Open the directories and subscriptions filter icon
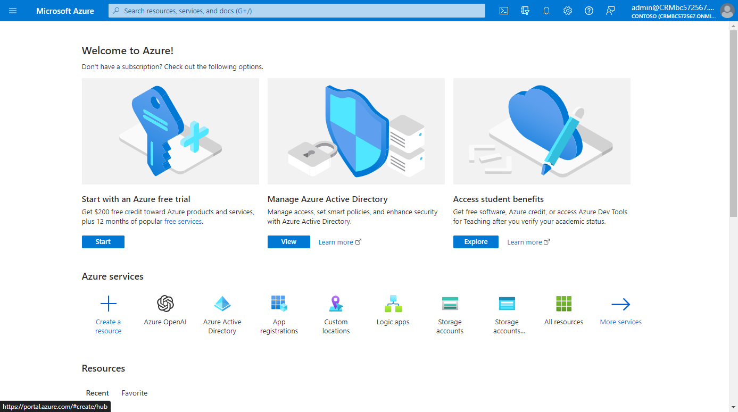This screenshot has height=412, width=738. coord(525,11)
